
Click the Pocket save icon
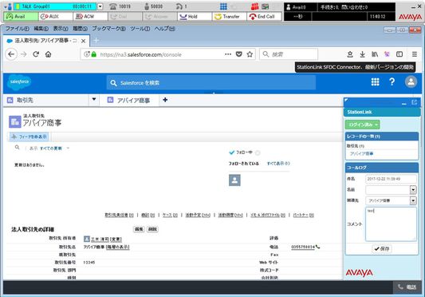238,54
